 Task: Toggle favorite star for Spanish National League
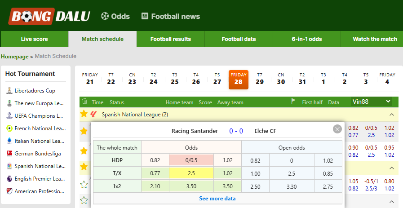tap(84, 114)
